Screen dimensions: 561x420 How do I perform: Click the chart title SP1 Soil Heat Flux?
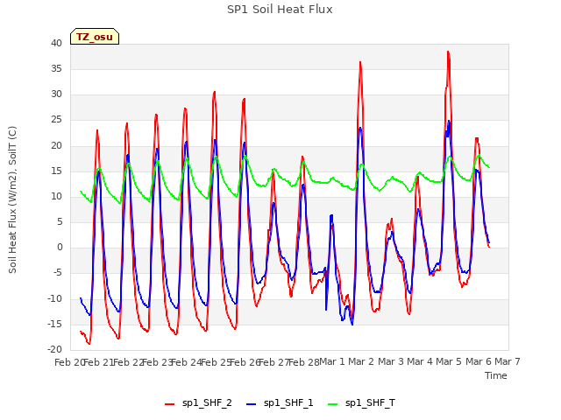[x=280, y=10]
